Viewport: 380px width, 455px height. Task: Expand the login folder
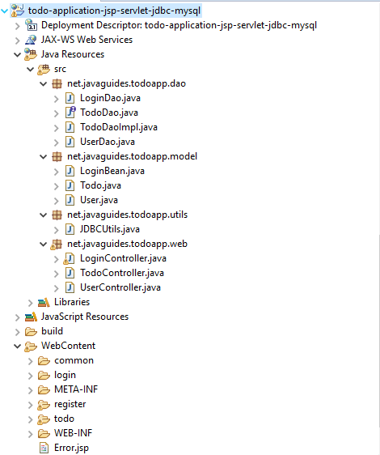(x=31, y=376)
